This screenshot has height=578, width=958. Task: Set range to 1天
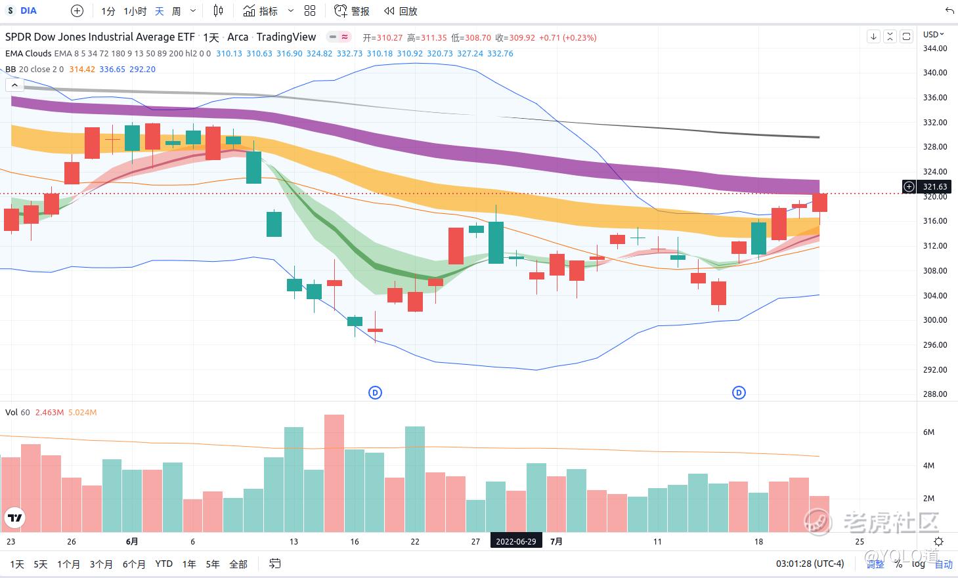pos(17,564)
